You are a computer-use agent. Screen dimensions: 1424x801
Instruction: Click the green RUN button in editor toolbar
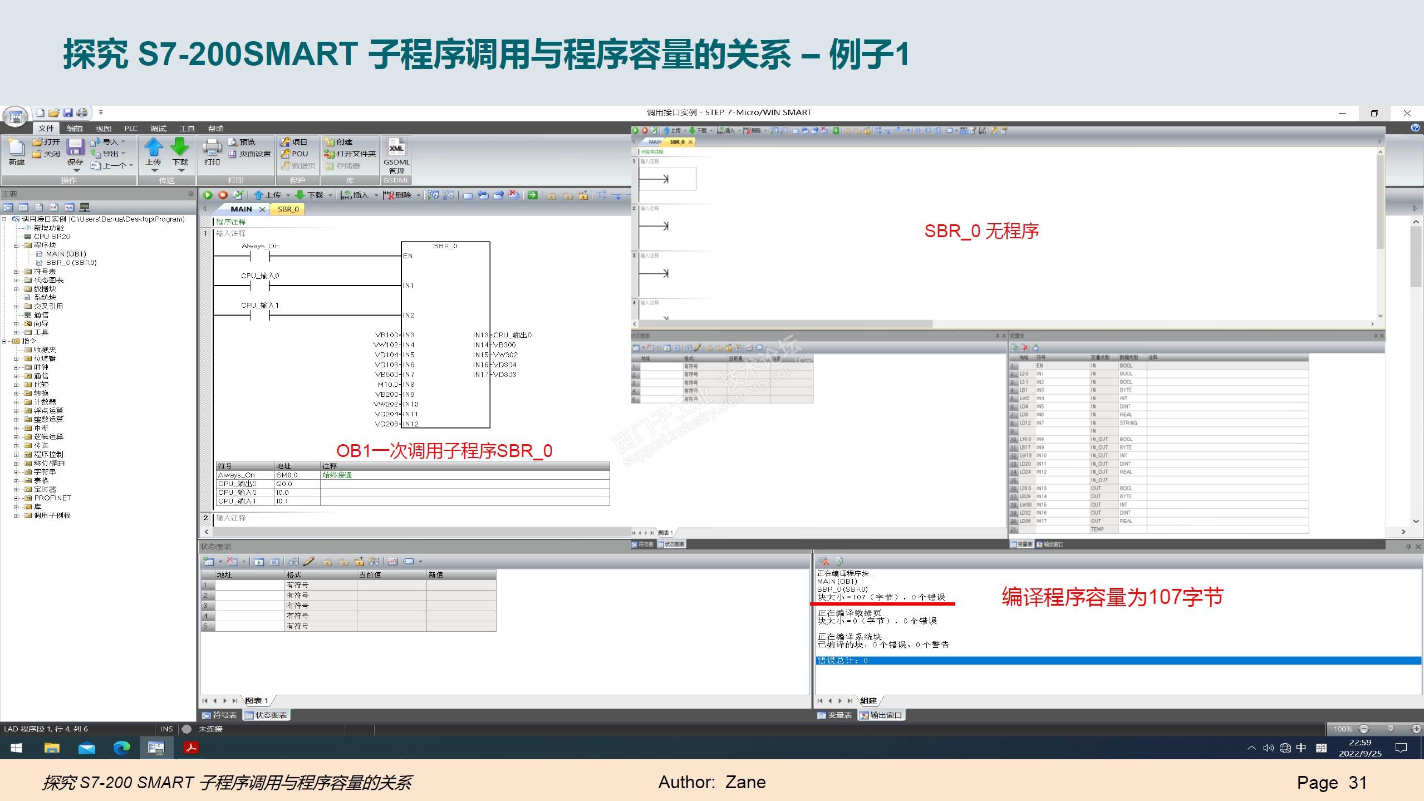pyautogui.click(x=208, y=195)
